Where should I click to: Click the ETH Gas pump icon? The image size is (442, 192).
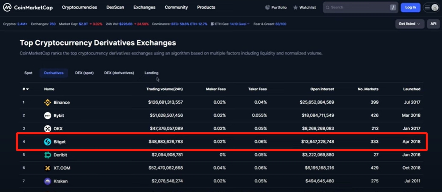click(x=212, y=24)
